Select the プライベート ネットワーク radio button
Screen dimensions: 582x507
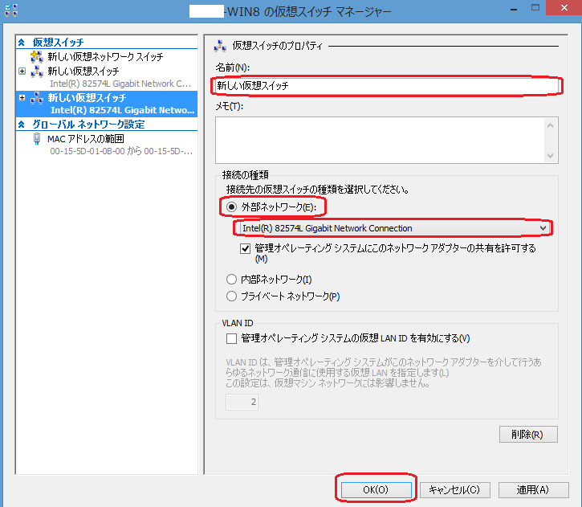[231, 296]
